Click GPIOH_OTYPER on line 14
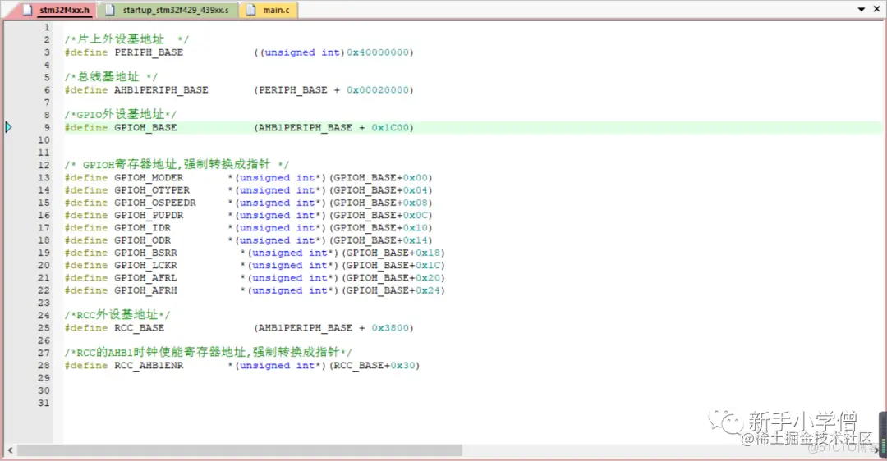887x461 pixels. point(152,190)
